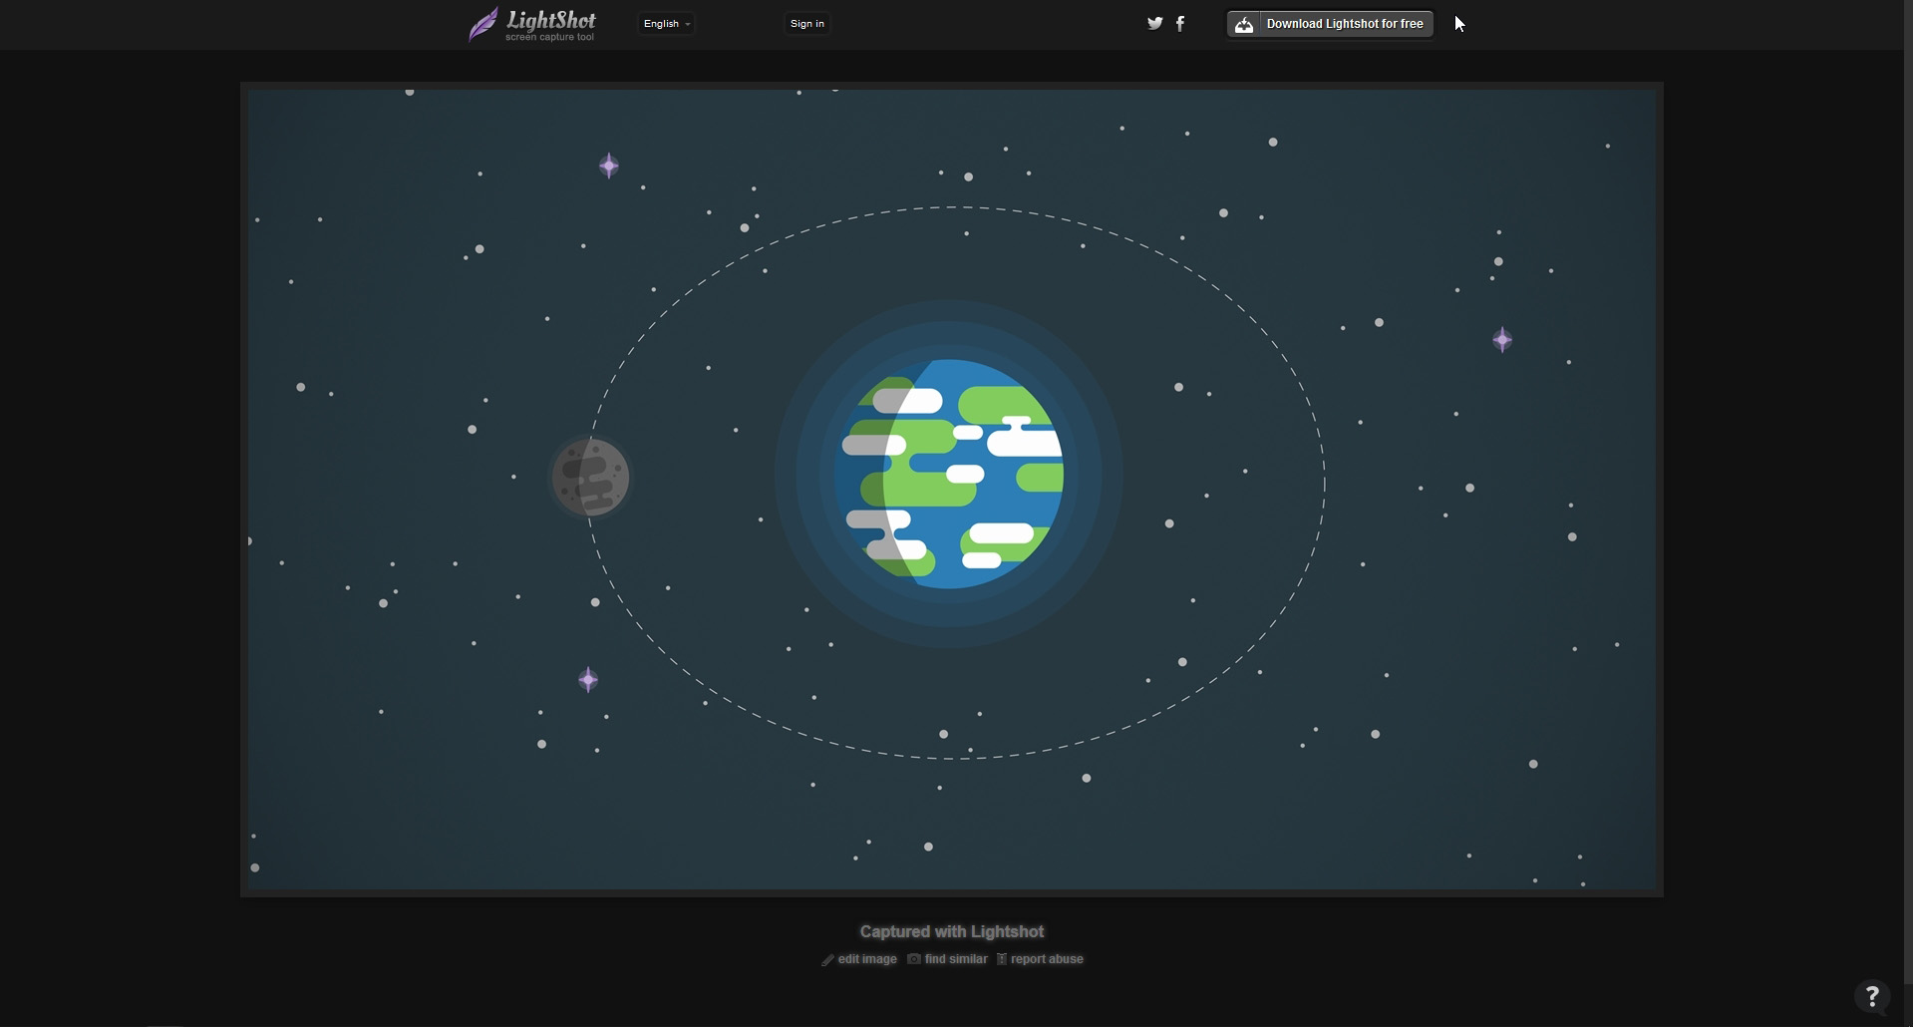Click the report abuse link
The height and width of the screenshot is (1027, 1913).
[x=1040, y=959]
